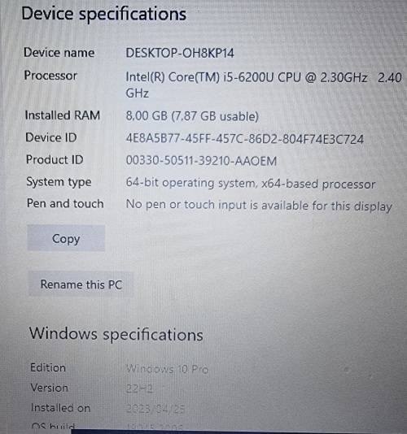
Task: Click the Device specifications heading
Action: (103, 14)
